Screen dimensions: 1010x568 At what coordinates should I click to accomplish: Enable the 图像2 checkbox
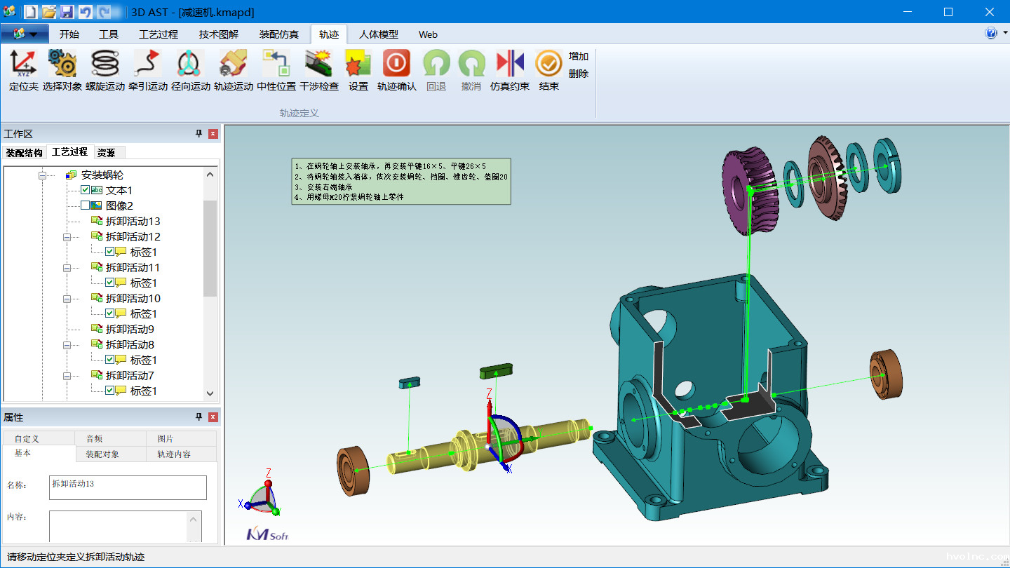coord(86,205)
